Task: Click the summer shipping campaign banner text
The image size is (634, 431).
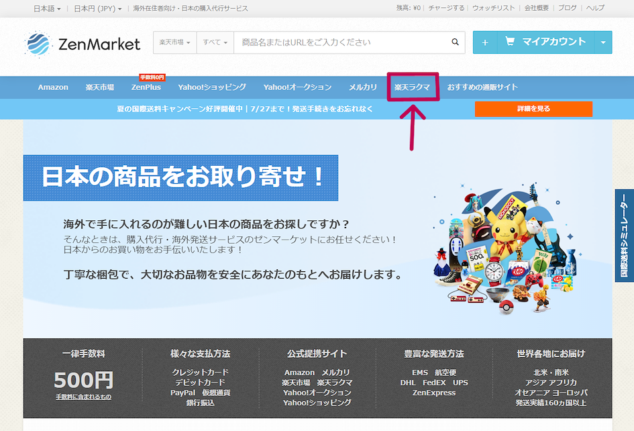Action: tap(245, 109)
